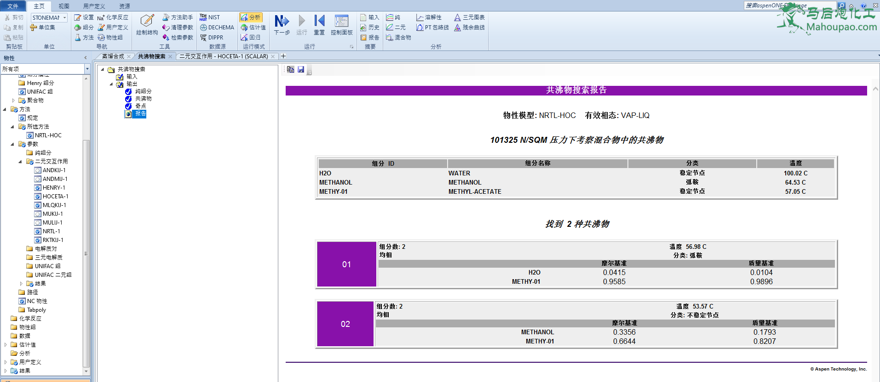
Task: Open 组分 components in navigation group
Action: [x=84, y=28]
